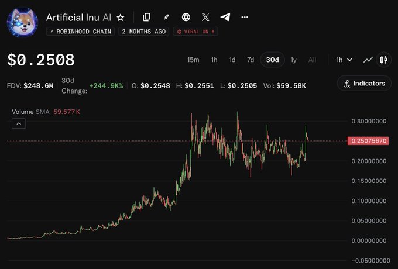Click the Artificial Inu token name
This screenshot has height=269, width=398.
(73, 18)
